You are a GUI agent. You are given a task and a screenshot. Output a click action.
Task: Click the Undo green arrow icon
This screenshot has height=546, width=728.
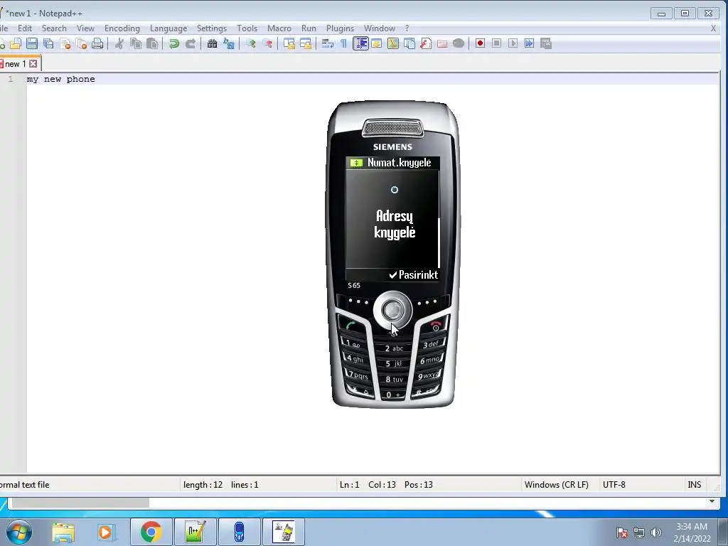tap(174, 43)
